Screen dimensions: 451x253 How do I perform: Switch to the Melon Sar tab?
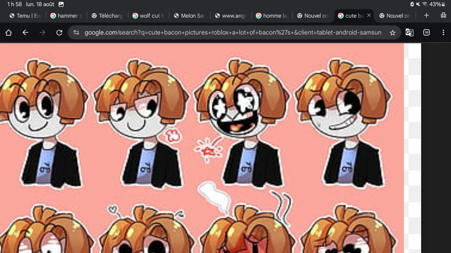pyautogui.click(x=189, y=16)
